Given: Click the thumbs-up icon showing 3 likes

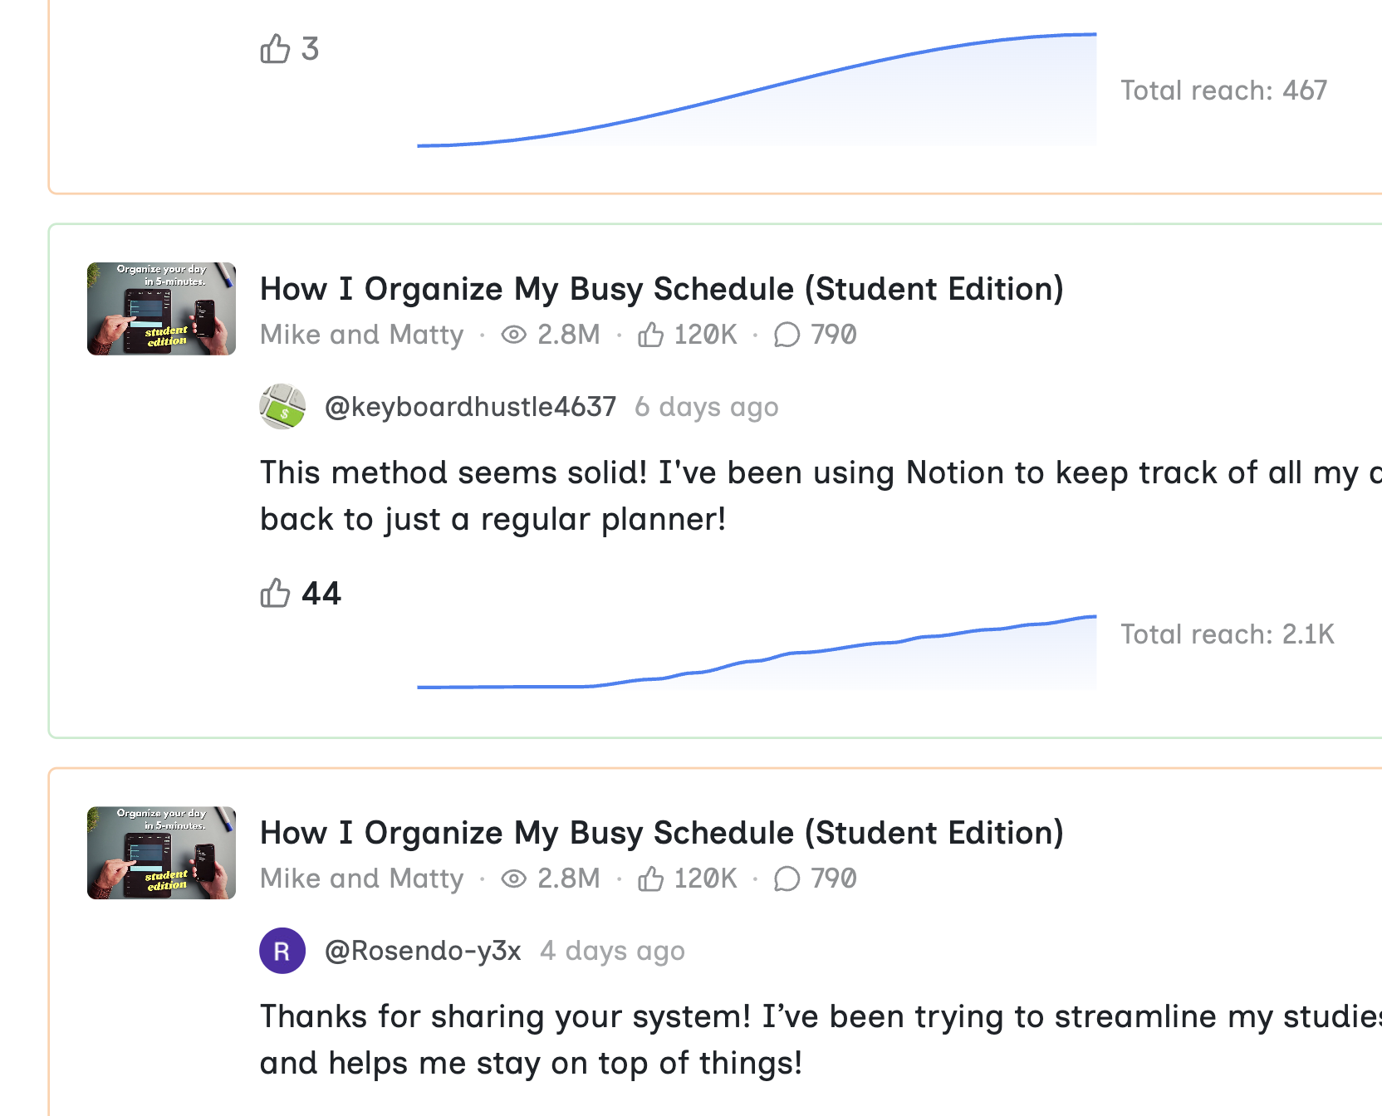Looking at the screenshot, I should pos(275,49).
